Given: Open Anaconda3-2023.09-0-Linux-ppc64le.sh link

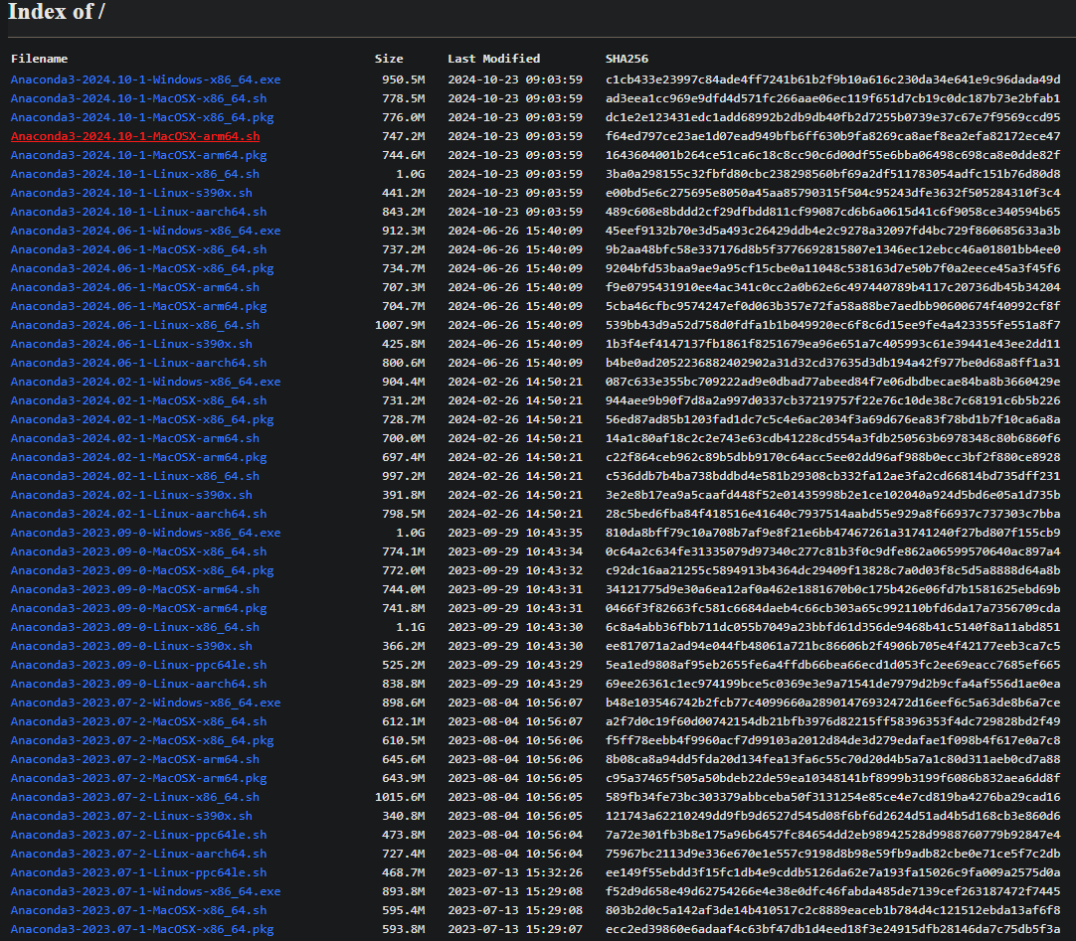Looking at the screenshot, I should [x=138, y=665].
